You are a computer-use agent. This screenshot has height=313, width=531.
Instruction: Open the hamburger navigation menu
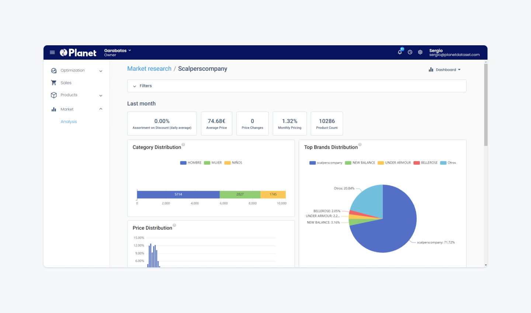52,52
